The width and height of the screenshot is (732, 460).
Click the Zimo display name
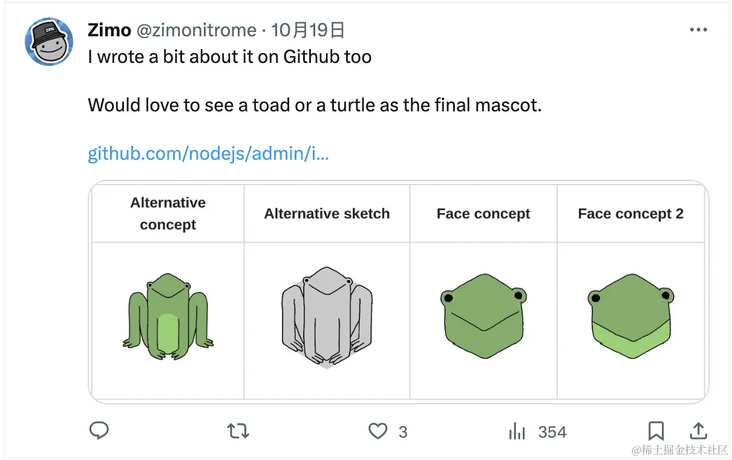pos(109,30)
